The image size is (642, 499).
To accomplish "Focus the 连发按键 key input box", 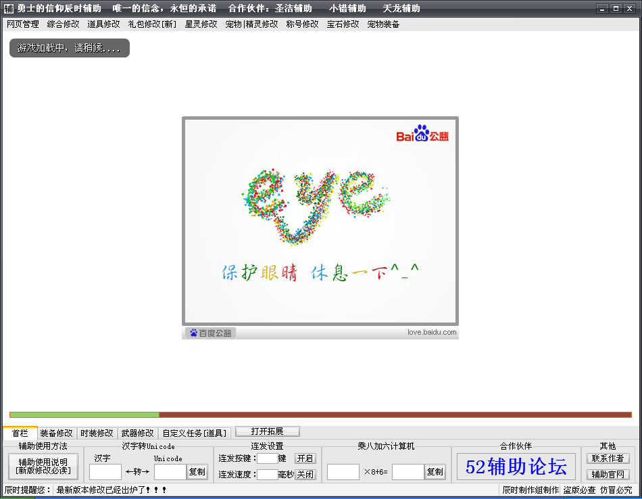I will pyautogui.click(x=268, y=458).
